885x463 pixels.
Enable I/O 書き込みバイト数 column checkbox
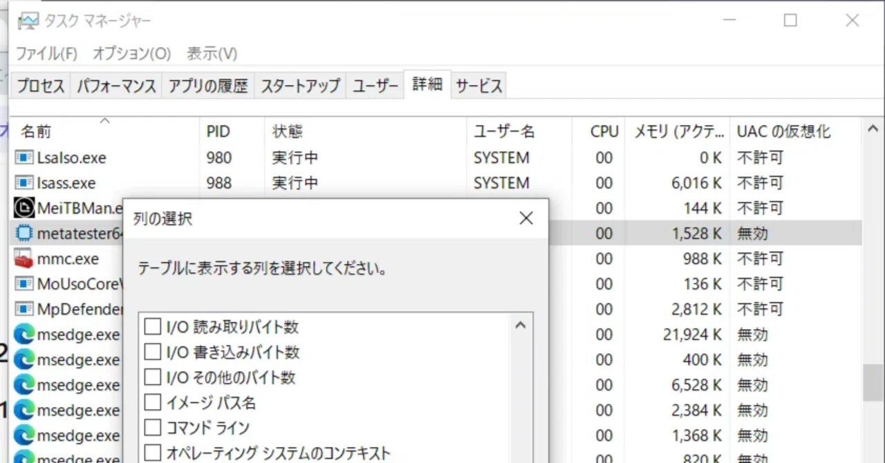[x=152, y=352]
